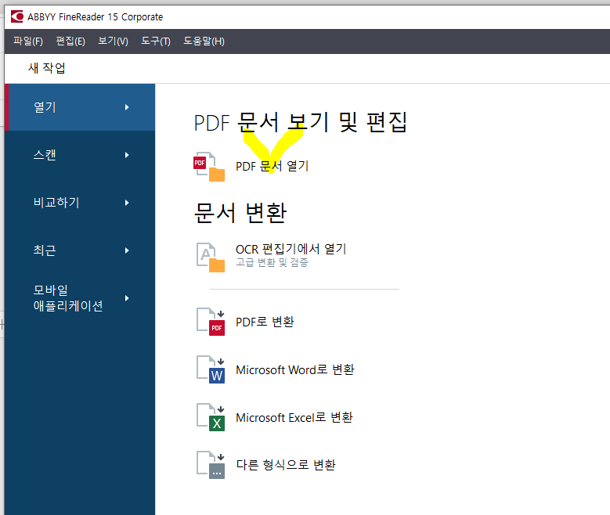
Task: Open the 도움말(H) menu
Action: point(204,41)
